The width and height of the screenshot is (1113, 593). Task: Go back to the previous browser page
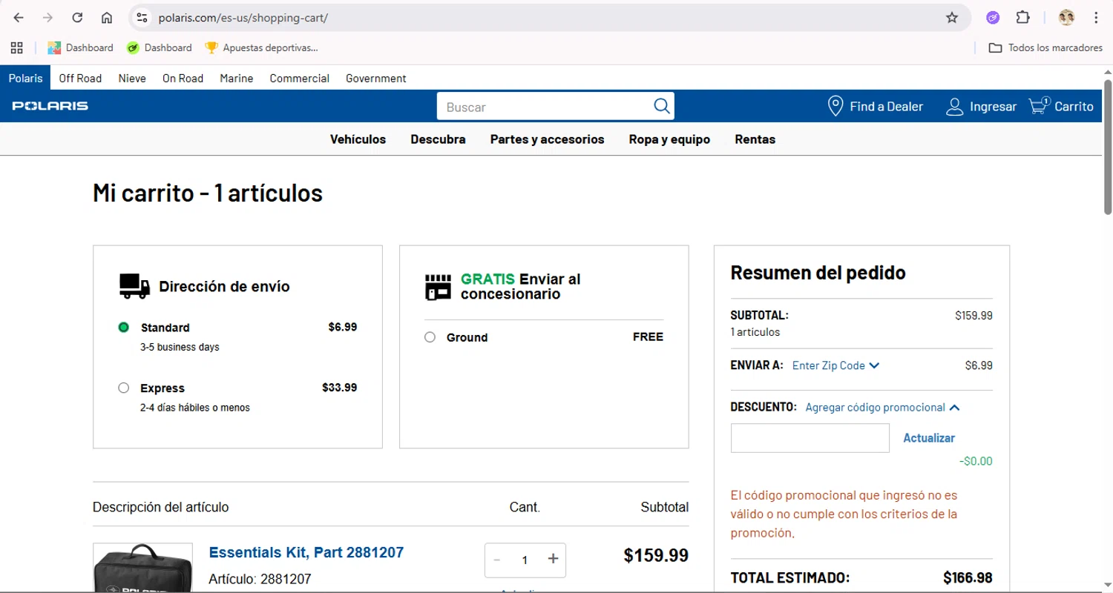[x=19, y=18]
